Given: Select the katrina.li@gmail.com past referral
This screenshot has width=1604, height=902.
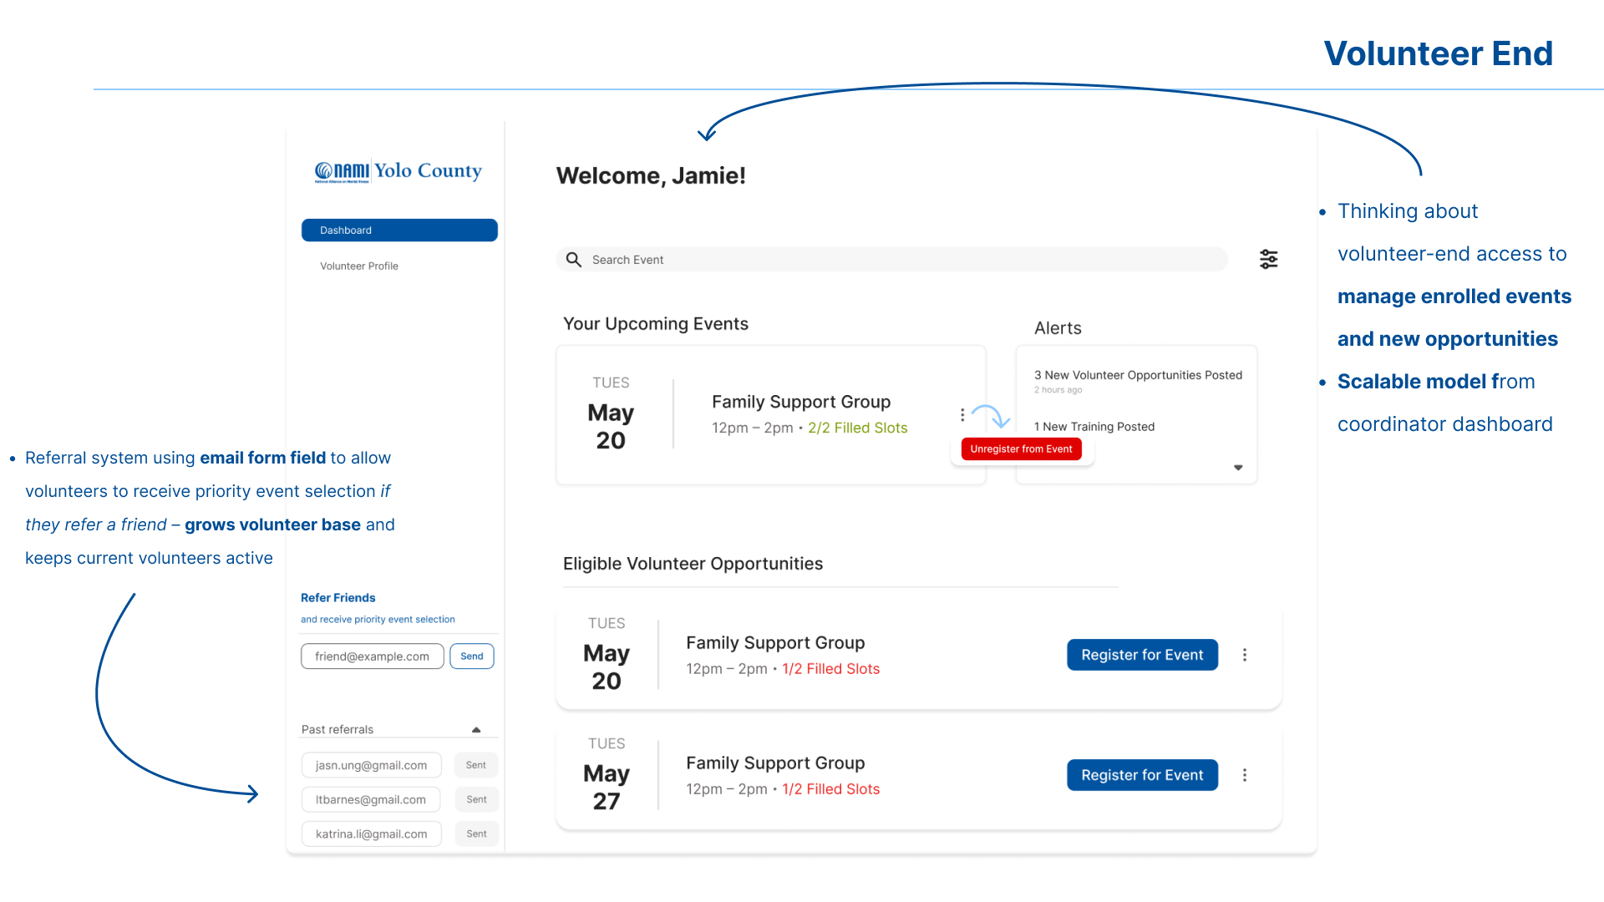Looking at the screenshot, I should point(371,834).
